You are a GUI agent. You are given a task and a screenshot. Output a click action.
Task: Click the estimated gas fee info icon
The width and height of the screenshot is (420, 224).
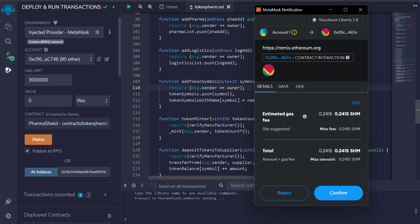pyautogui.click(x=304, y=117)
